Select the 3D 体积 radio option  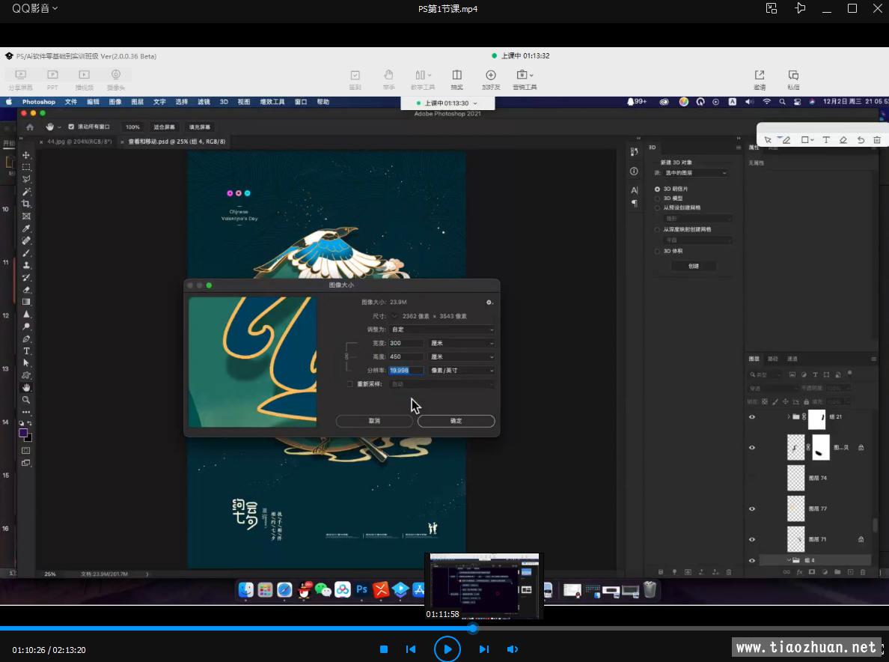click(658, 252)
